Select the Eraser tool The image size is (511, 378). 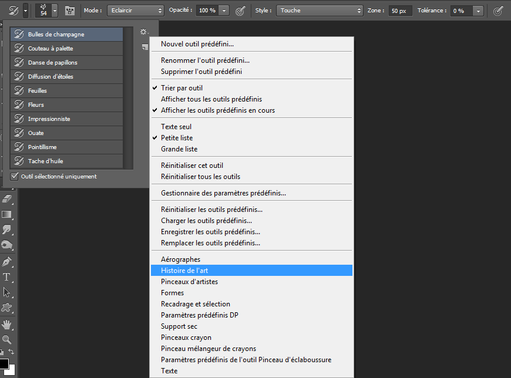(8, 199)
